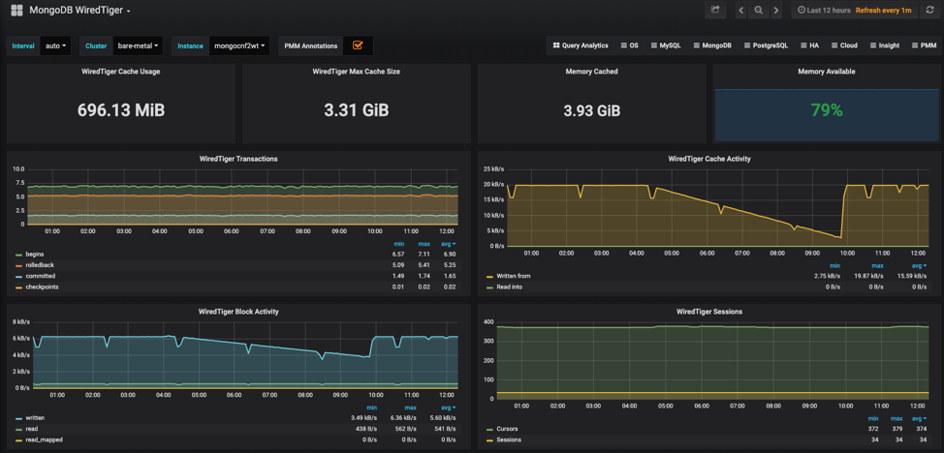
Task: Open the PMM dashboards menu
Action: point(925,45)
